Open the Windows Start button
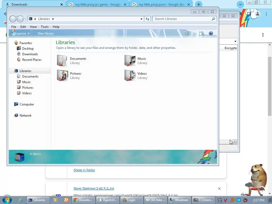272x204 pixels. pos(7,200)
